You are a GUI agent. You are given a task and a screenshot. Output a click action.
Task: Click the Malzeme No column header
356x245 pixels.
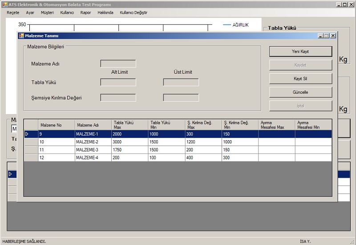tap(56, 125)
